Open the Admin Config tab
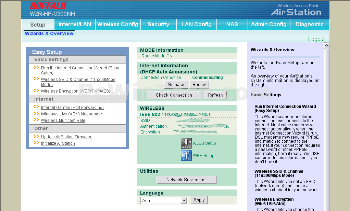 pos(268,25)
